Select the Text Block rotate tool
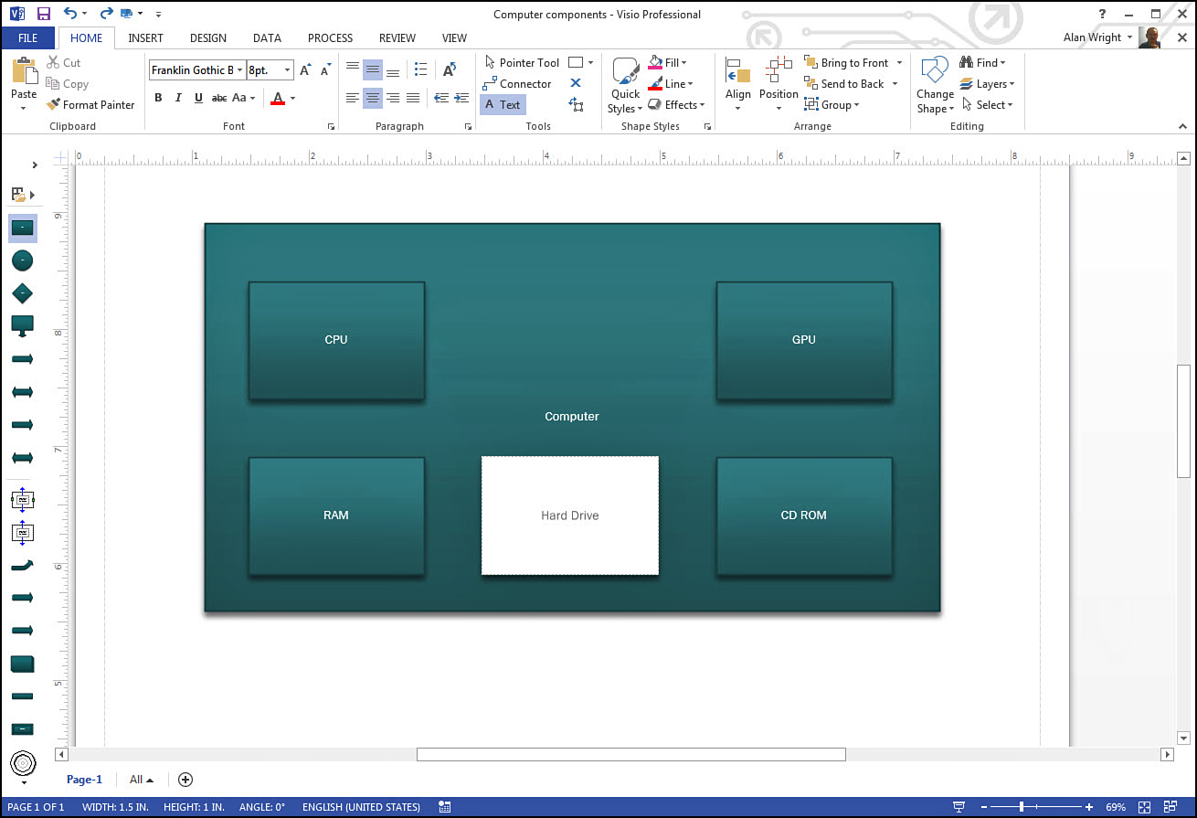Screen dimensions: 1197x818 tap(576, 105)
